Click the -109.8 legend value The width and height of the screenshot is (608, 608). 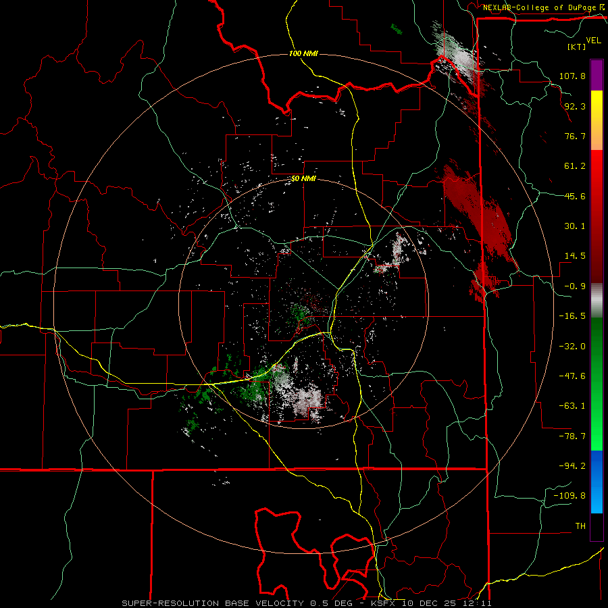[x=569, y=496]
